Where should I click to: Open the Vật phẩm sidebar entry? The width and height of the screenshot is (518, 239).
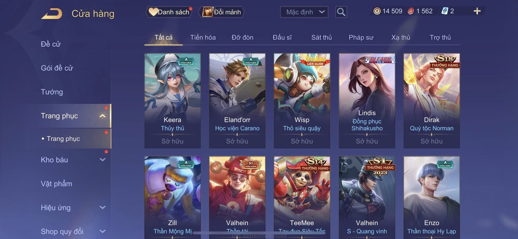[x=56, y=184]
